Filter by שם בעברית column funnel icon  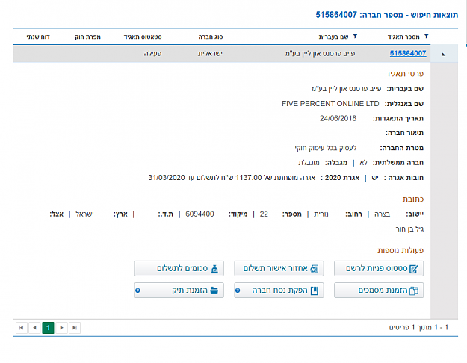(x=355, y=37)
